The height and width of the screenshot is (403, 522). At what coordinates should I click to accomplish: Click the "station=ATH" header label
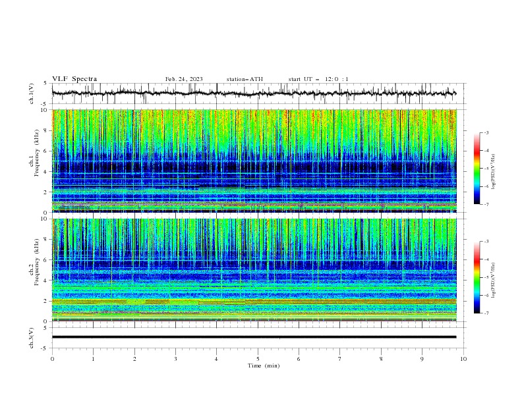tap(245, 79)
